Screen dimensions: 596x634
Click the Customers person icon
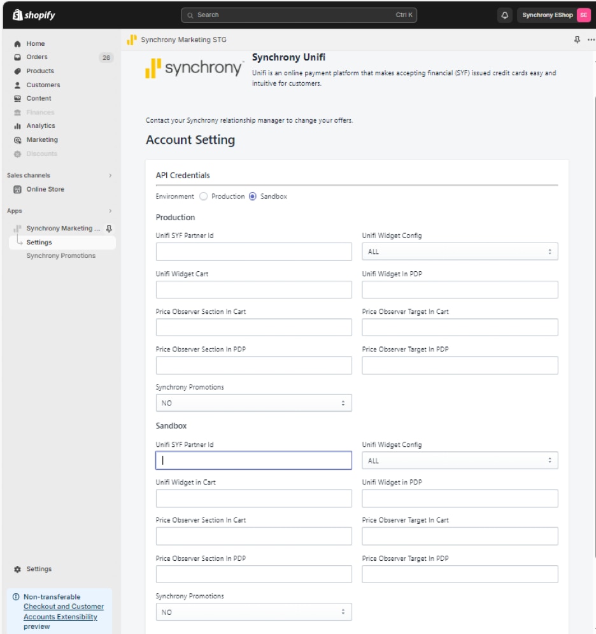point(17,85)
